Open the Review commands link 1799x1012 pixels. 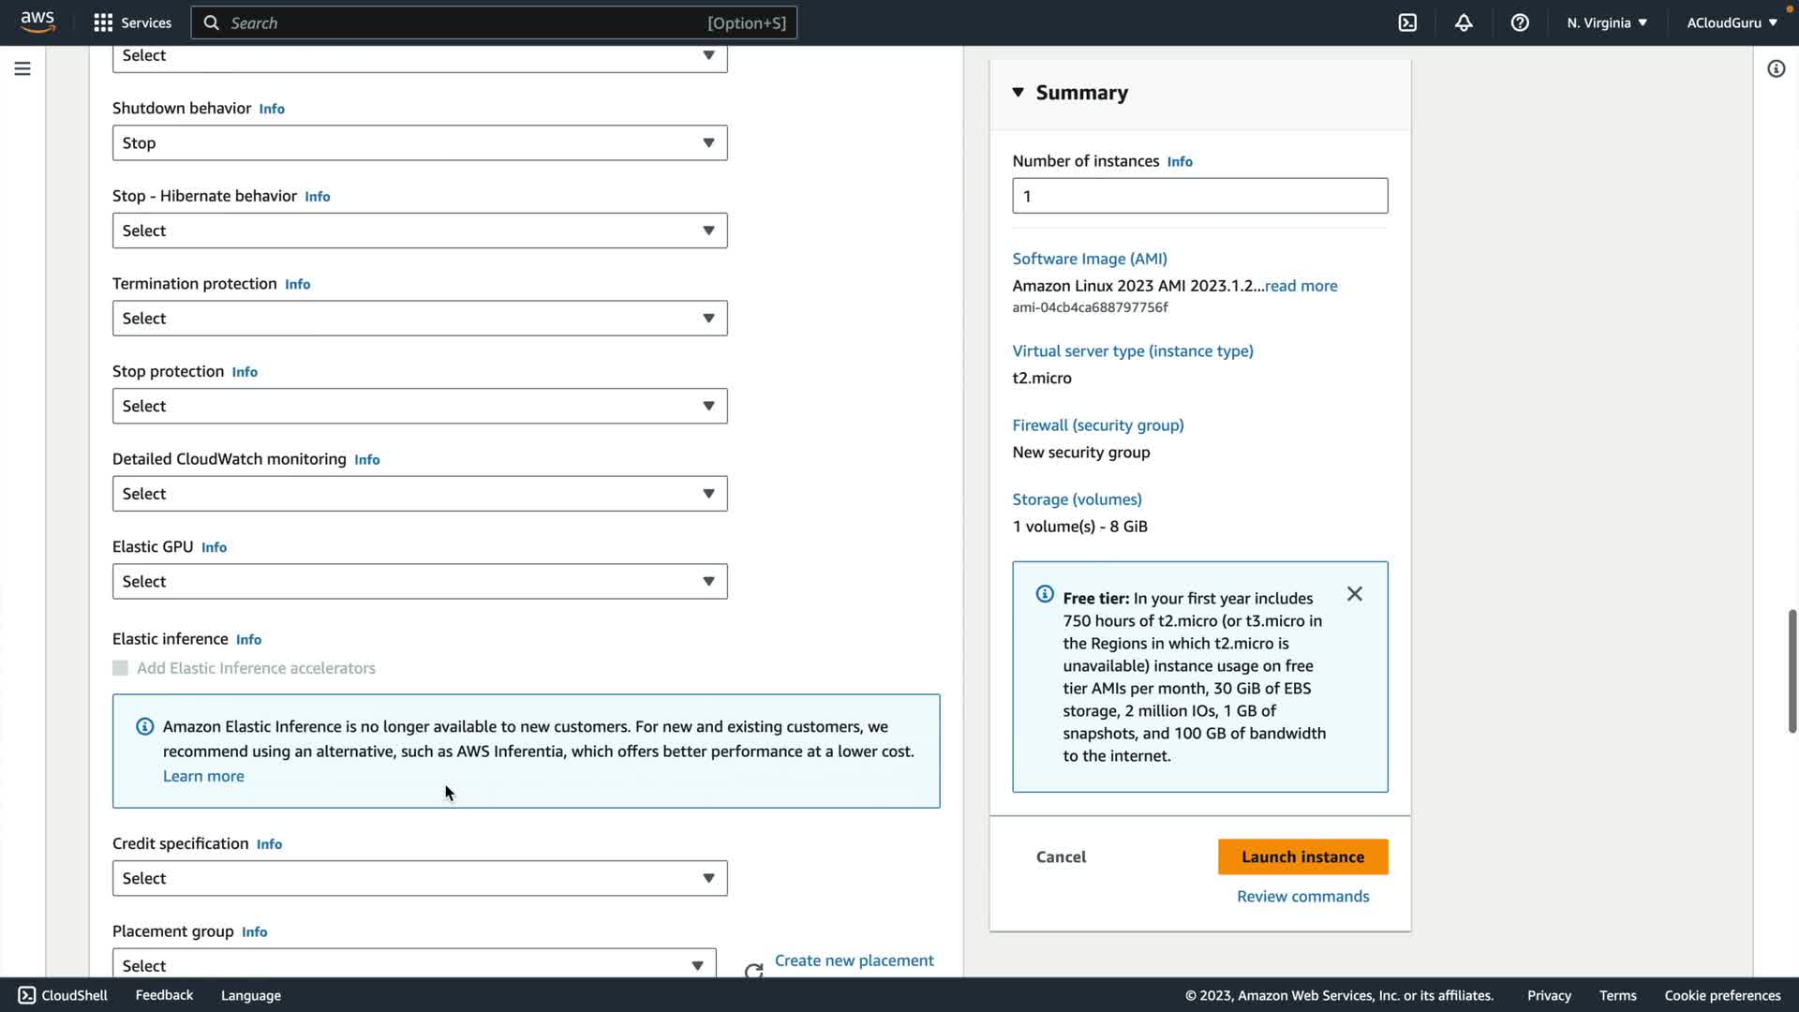pyautogui.click(x=1302, y=896)
